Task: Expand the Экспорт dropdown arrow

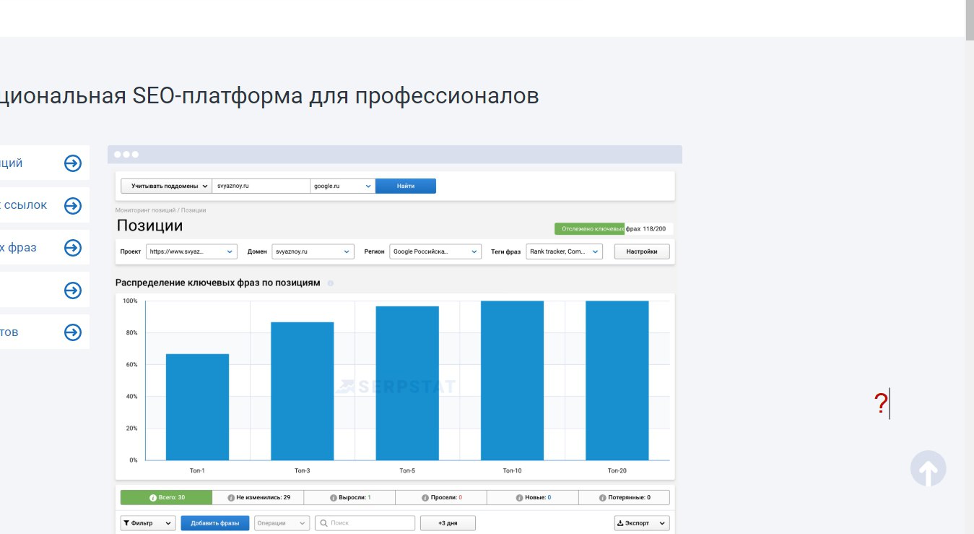Action: [662, 523]
